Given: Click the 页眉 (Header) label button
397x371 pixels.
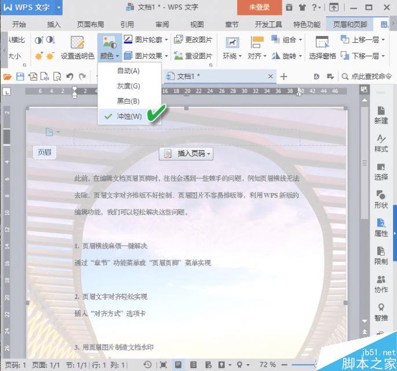Looking at the screenshot, I should (x=44, y=152).
